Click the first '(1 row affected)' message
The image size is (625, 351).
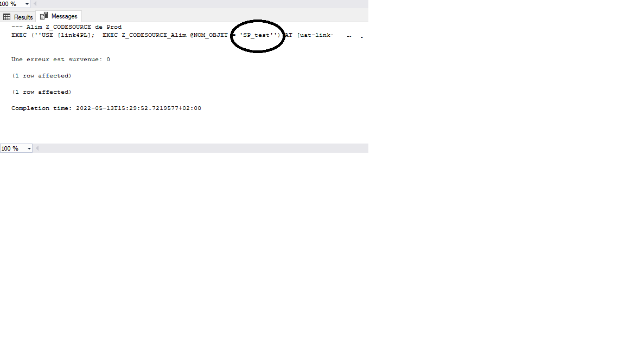pyautogui.click(x=41, y=76)
